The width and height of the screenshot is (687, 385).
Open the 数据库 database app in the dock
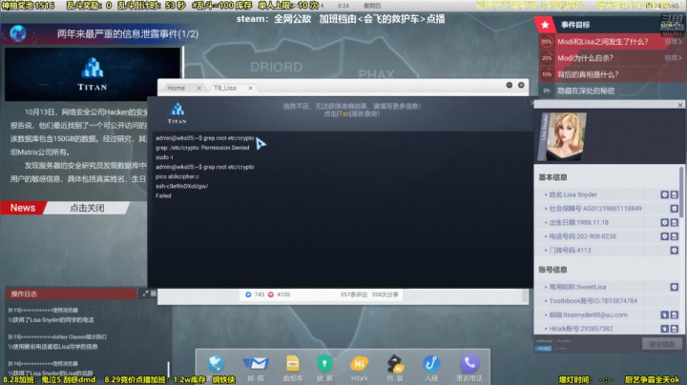click(x=293, y=364)
